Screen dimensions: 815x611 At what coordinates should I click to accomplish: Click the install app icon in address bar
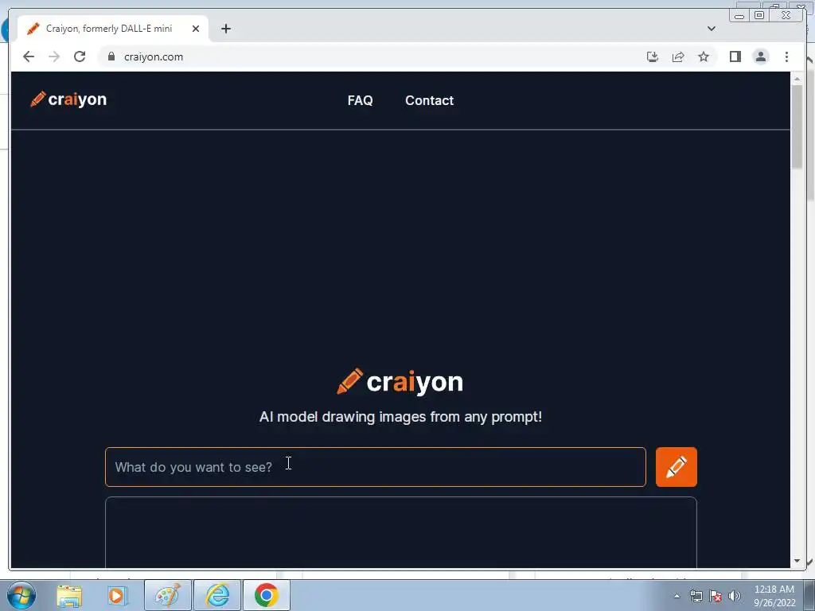coord(653,56)
